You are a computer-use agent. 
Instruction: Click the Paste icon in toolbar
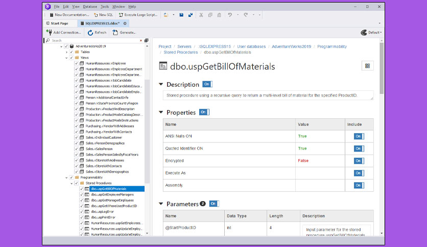[219, 15]
